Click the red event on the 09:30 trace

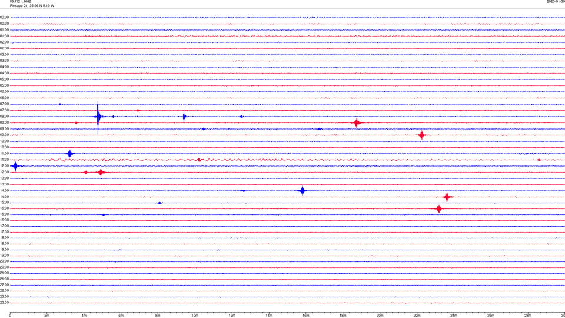[x=422, y=135]
